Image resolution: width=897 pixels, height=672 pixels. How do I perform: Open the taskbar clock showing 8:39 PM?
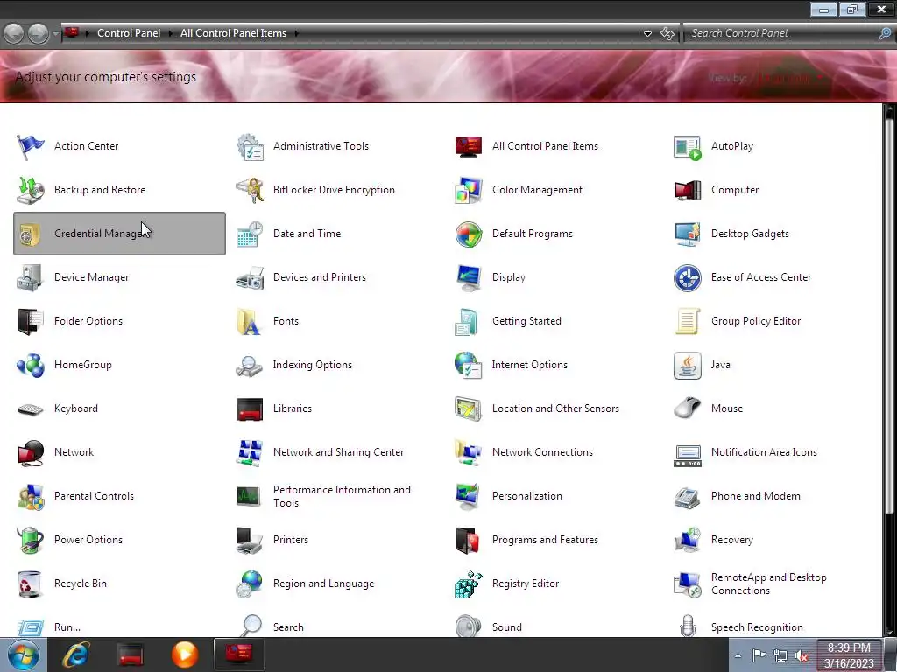click(x=849, y=654)
